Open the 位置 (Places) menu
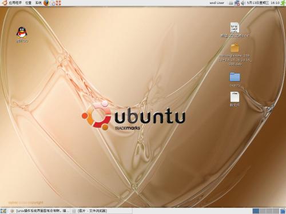This screenshot has width=286, height=214. pos(28,3)
